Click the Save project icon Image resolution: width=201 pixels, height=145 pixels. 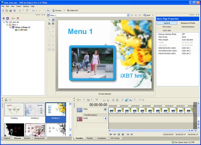(x=10, y=11)
